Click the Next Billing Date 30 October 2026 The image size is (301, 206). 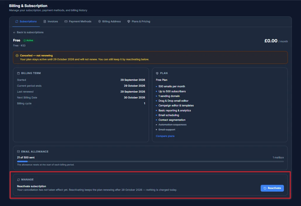click(x=134, y=98)
